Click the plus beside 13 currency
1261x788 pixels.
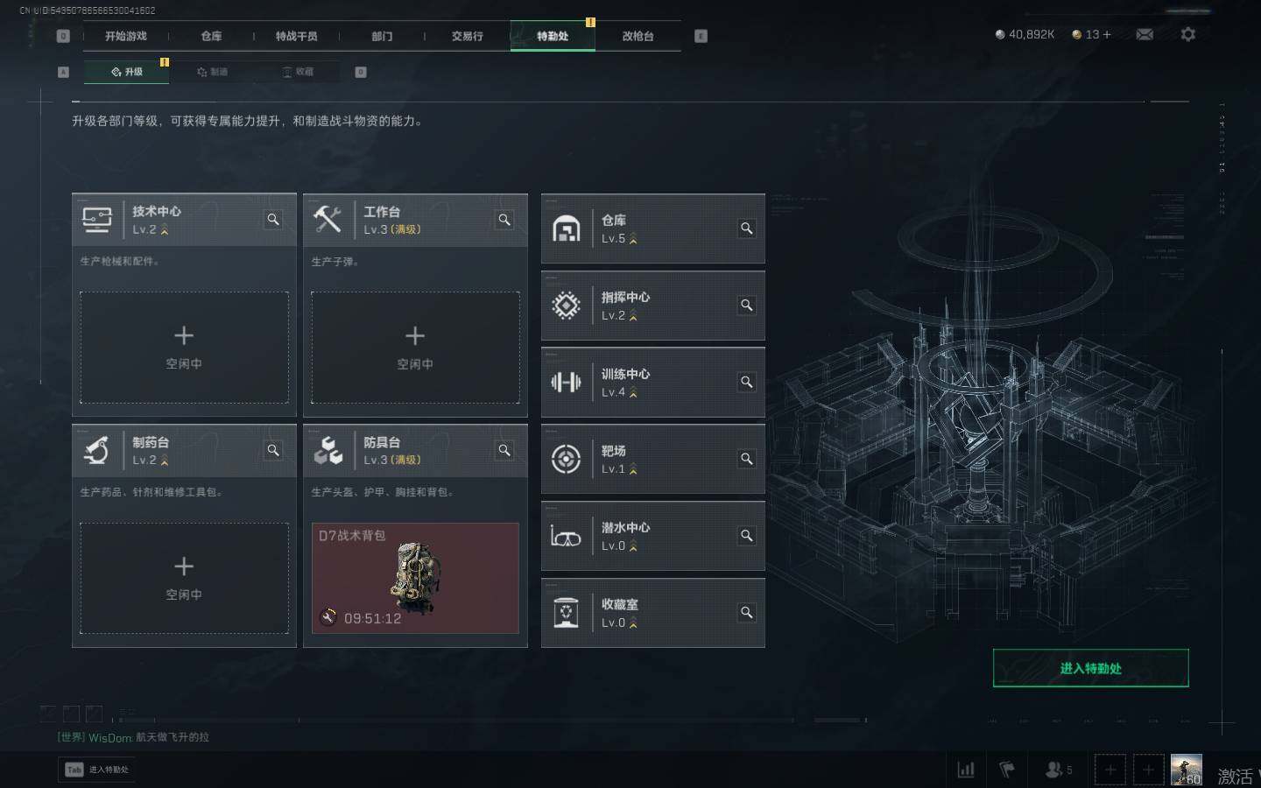click(1107, 34)
